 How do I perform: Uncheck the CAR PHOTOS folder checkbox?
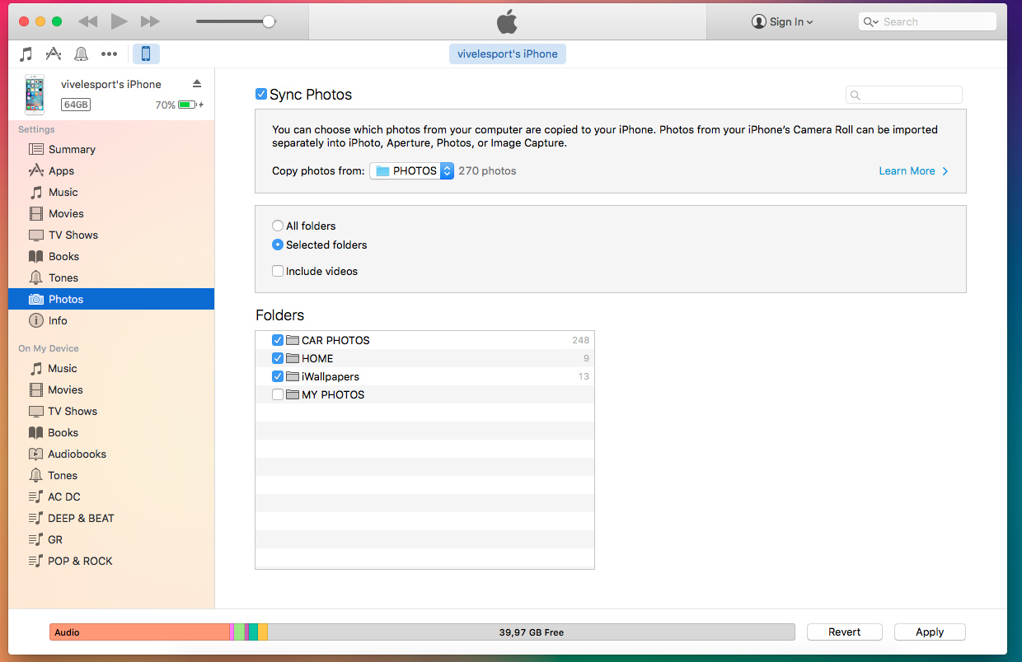[x=278, y=340]
